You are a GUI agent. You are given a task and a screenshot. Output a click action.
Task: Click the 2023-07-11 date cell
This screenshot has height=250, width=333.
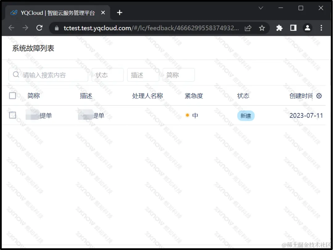(306, 115)
